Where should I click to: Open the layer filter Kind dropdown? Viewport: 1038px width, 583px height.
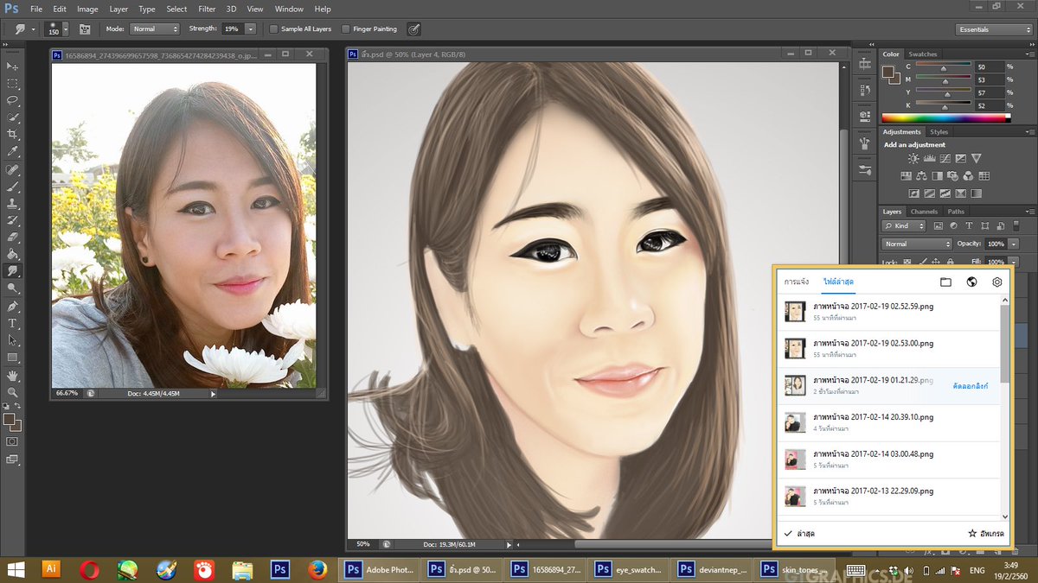click(x=904, y=225)
